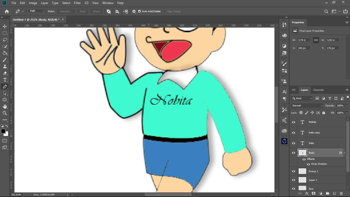Open the search icon in options bar
Image resolution: width=350 pixels, height=197 pixels.
click(x=326, y=11)
